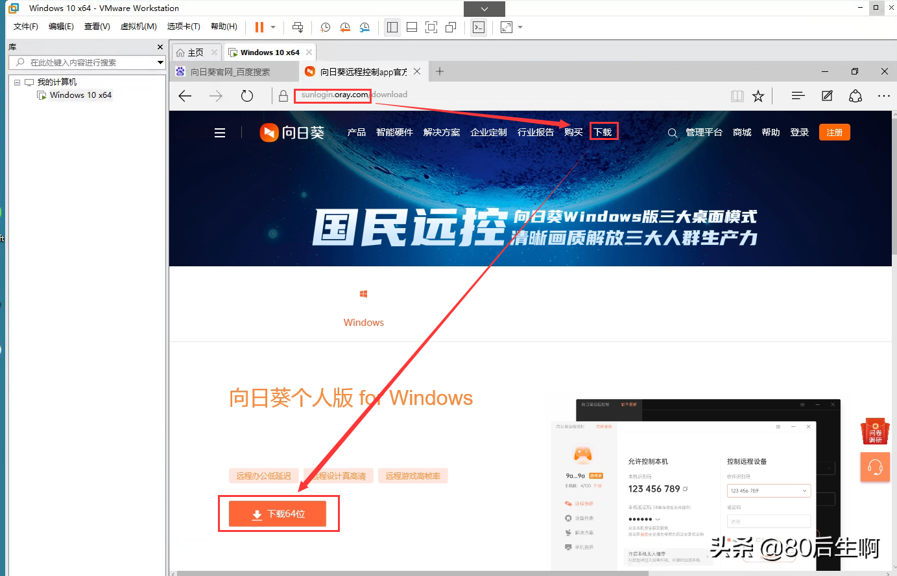Click the add notes pen icon

click(x=827, y=96)
